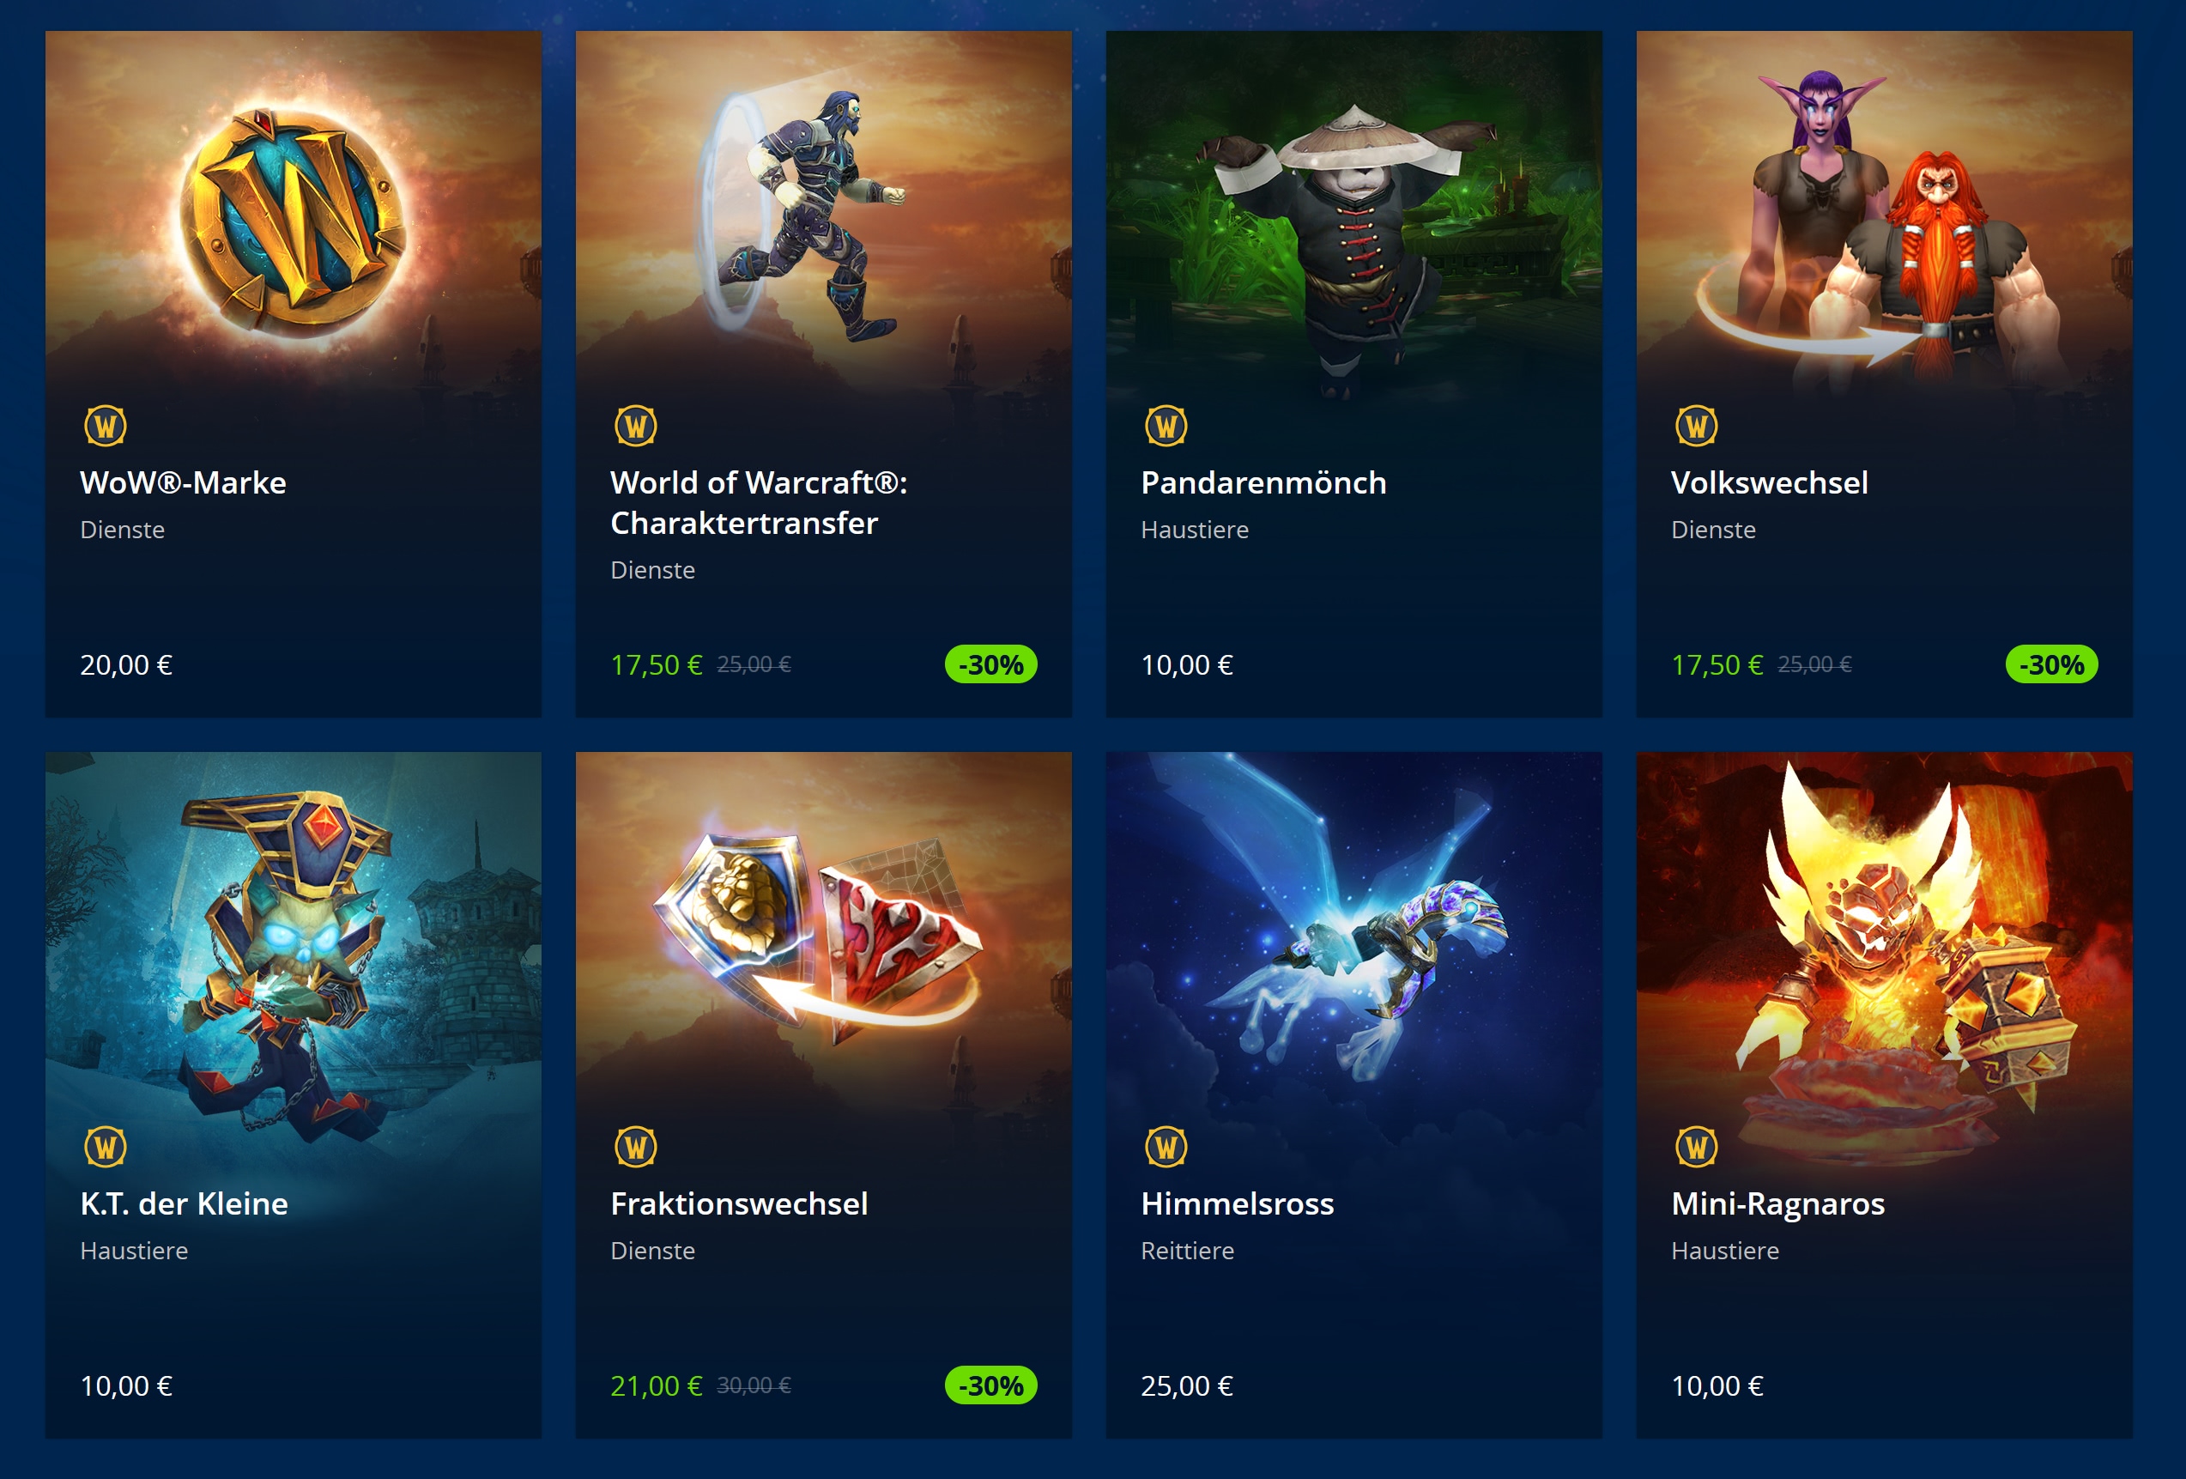Click WoW icon on K.T. der Kleine card
The height and width of the screenshot is (1479, 2186).
(106, 1147)
